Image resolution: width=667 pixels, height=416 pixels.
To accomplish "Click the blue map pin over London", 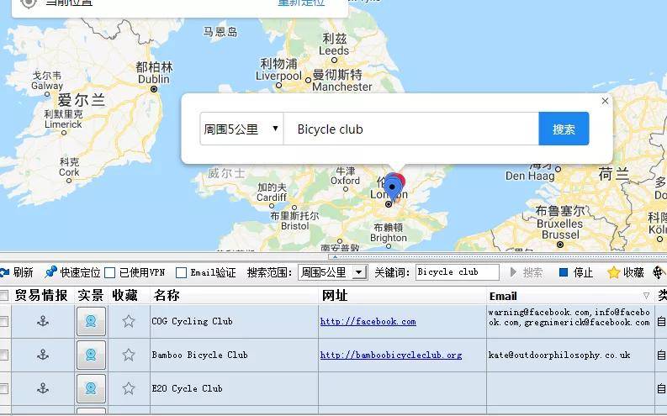I will coord(392,187).
